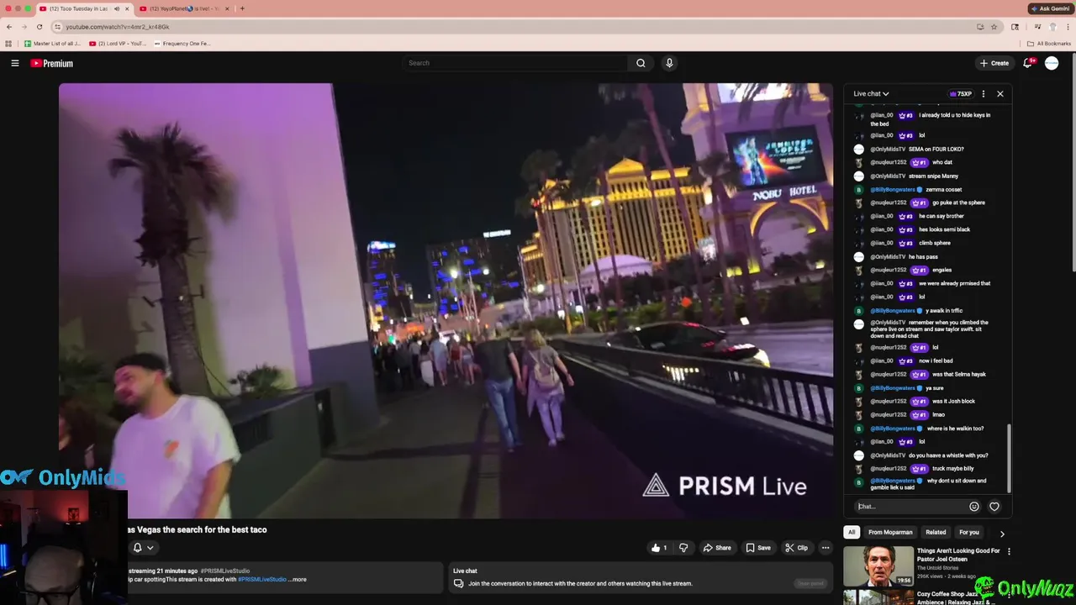Select the Related chip
The height and width of the screenshot is (605, 1076).
pyautogui.click(x=936, y=533)
